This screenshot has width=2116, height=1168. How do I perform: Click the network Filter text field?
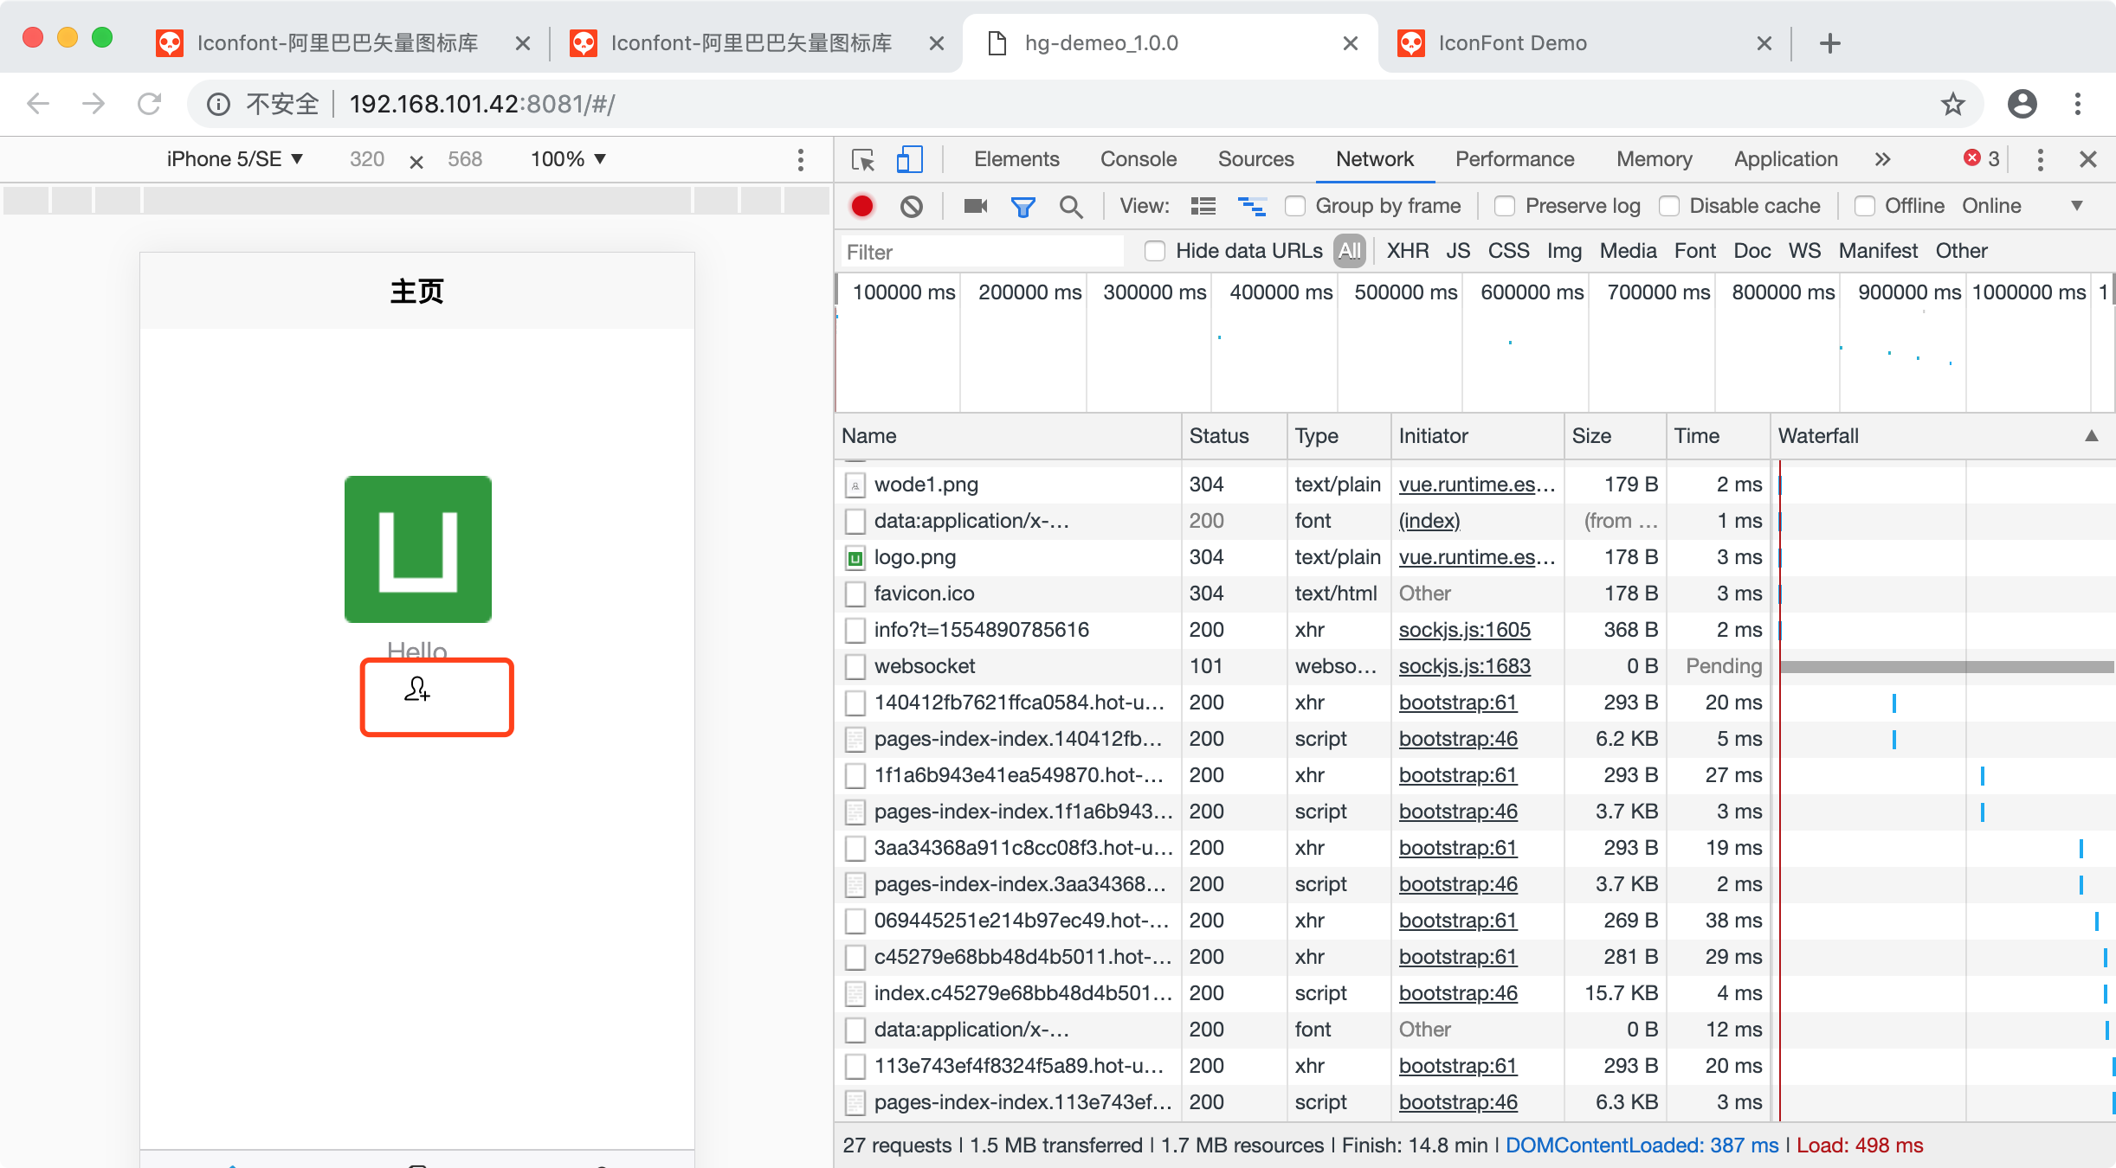[983, 252]
